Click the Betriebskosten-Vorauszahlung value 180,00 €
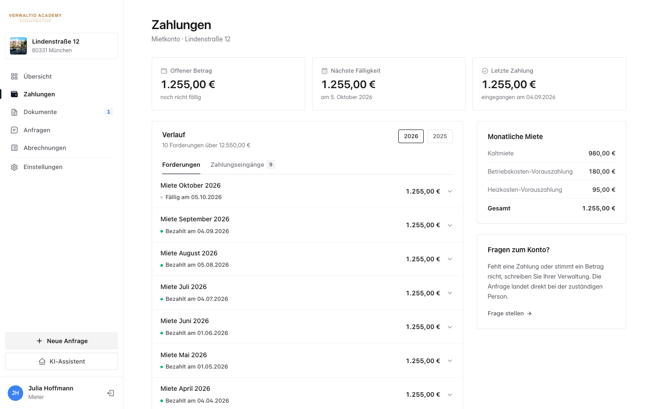The width and height of the screenshot is (654, 409). point(602,171)
